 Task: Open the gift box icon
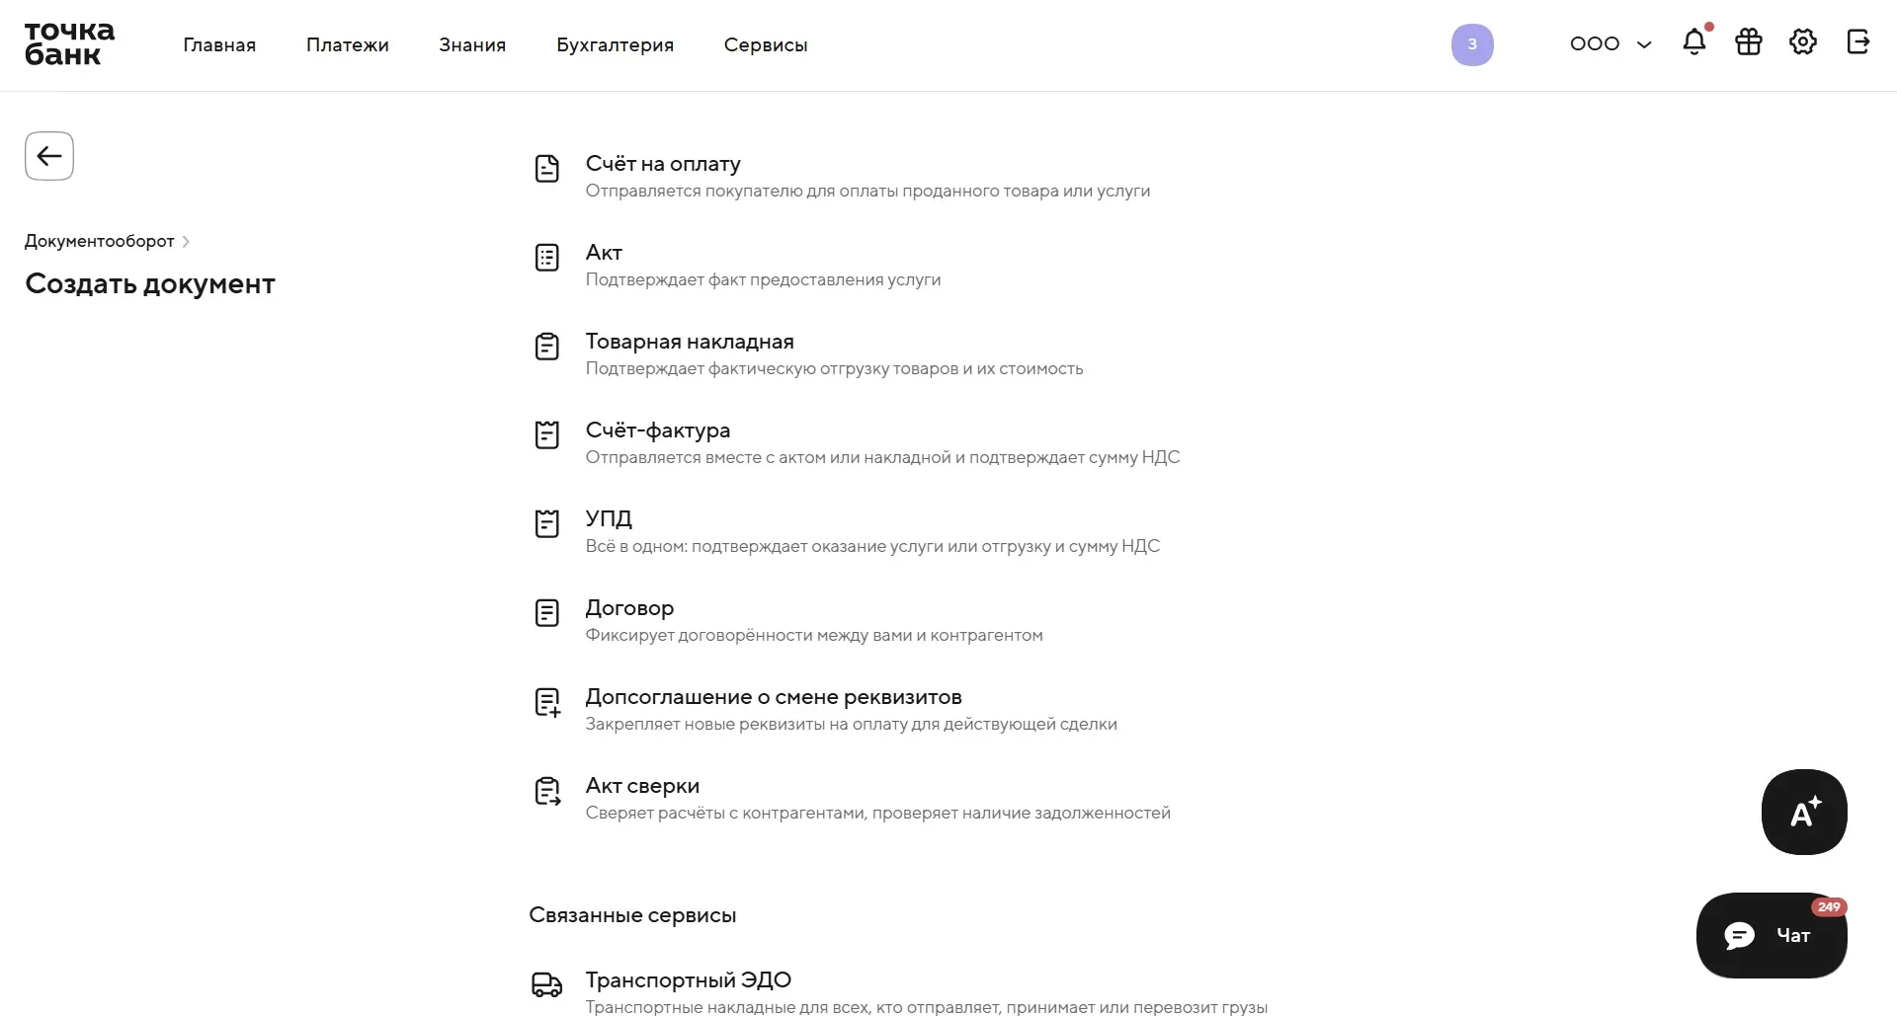coord(1749,42)
